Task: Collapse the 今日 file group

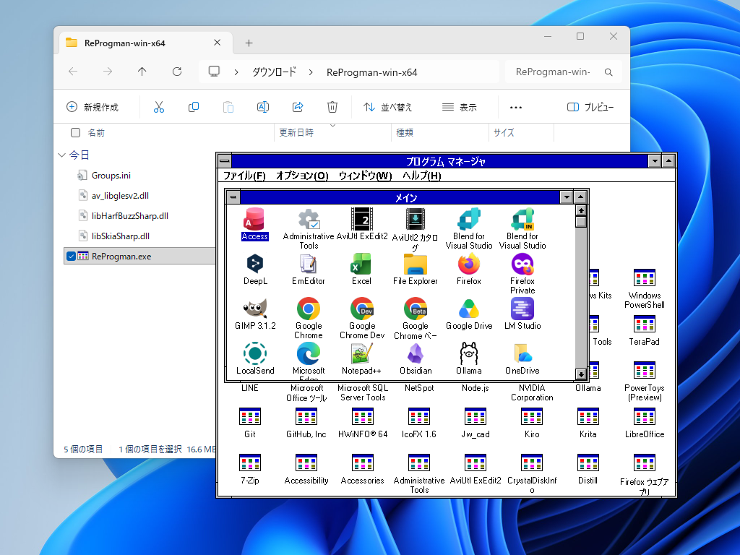Action: [x=62, y=155]
